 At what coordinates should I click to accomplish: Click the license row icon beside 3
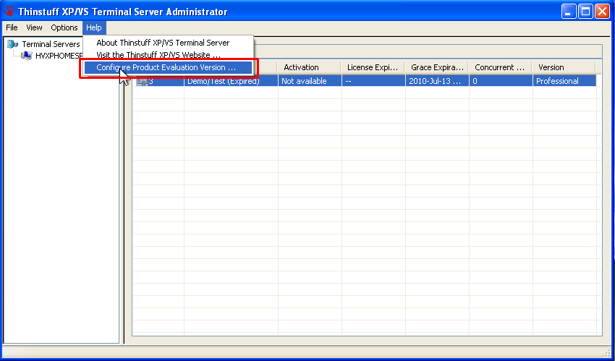click(x=141, y=81)
